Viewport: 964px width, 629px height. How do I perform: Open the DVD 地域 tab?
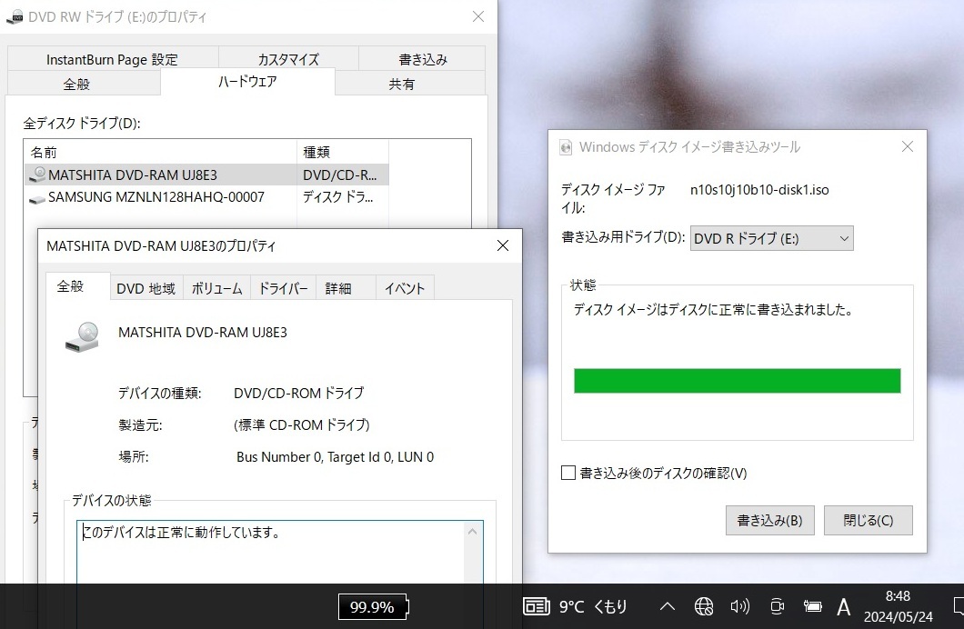click(x=146, y=288)
